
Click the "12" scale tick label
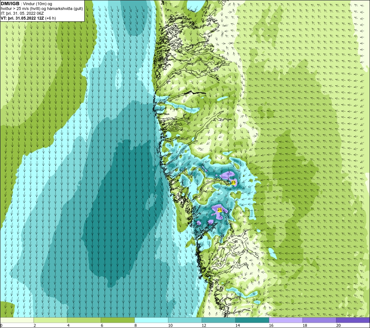coord(204,326)
